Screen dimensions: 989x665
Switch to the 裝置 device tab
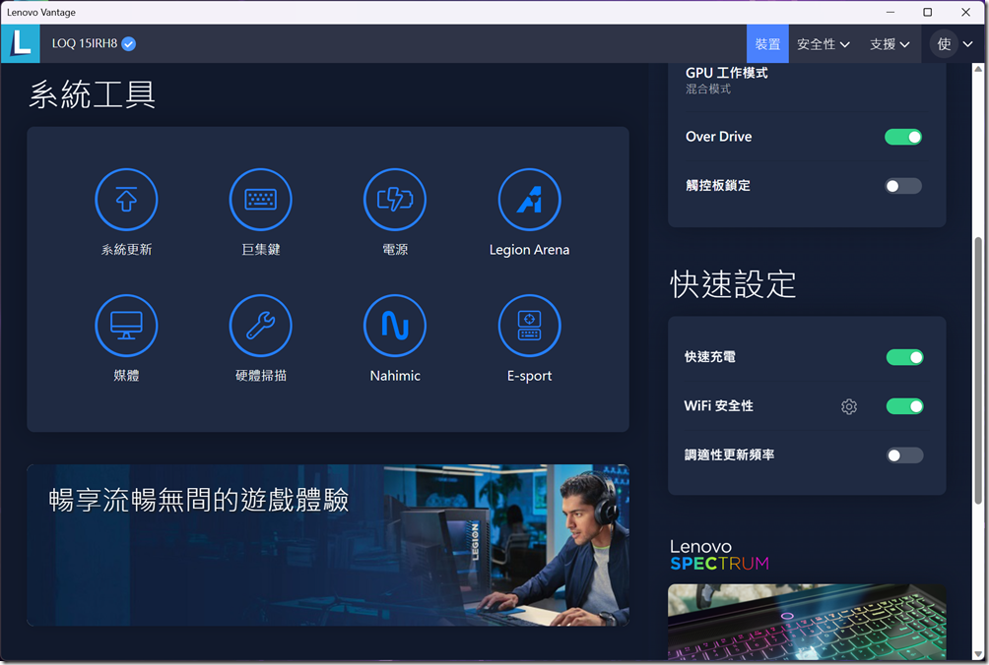coord(767,44)
